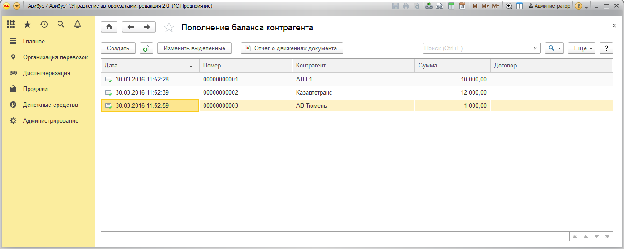Screen dimensions: 624x249
Task: Open the search options dropdown
Action: click(x=554, y=48)
